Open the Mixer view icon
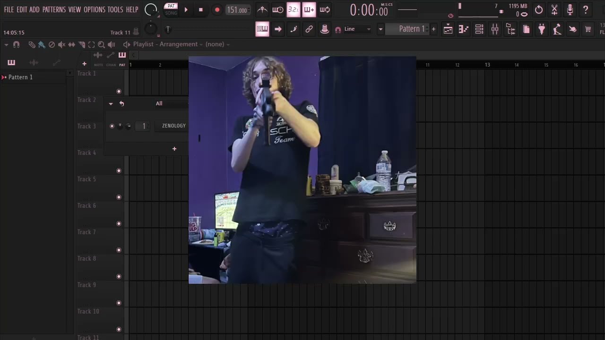 click(x=495, y=29)
